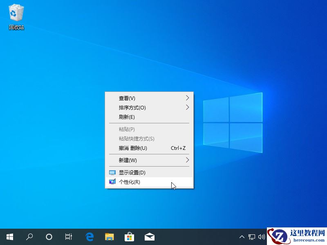327x245 pixels.
Task: Click the monitor icon beside 显示设置
Action: pyautogui.click(x=113, y=172)
